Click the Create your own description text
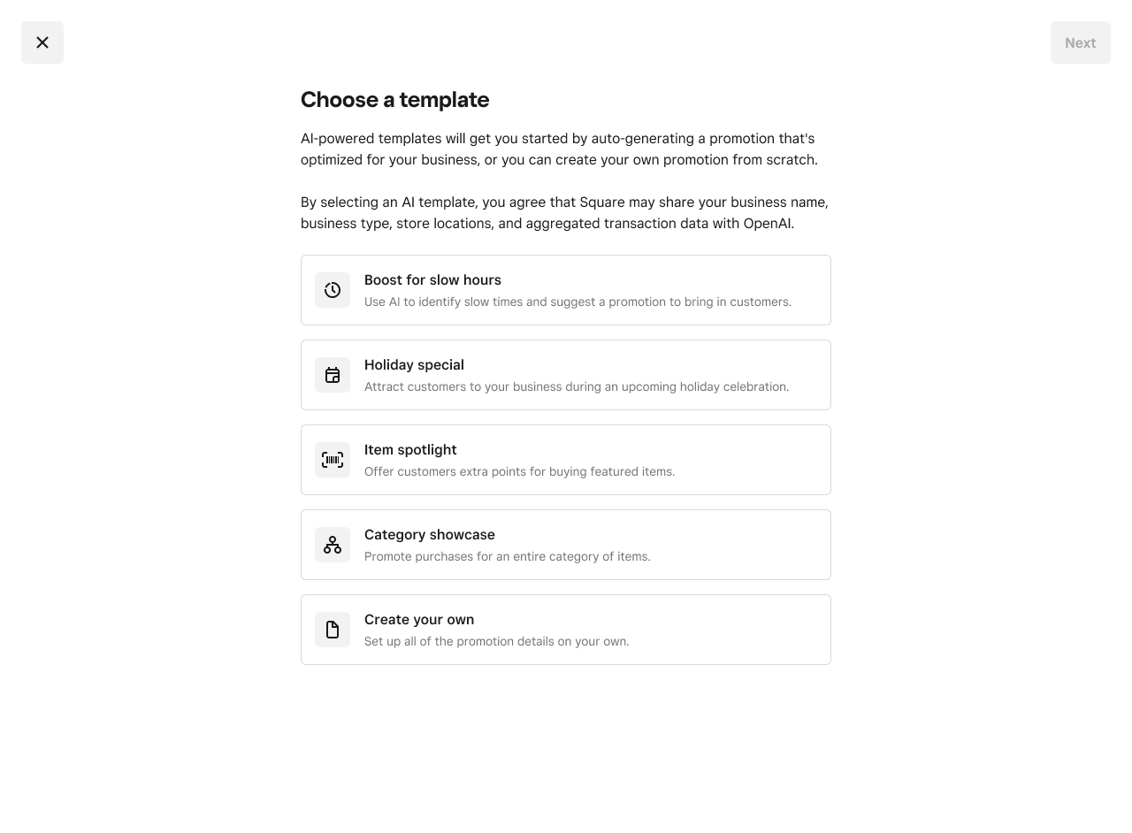The height and width of the screenshot is (833, 1132). pos(497,641)
